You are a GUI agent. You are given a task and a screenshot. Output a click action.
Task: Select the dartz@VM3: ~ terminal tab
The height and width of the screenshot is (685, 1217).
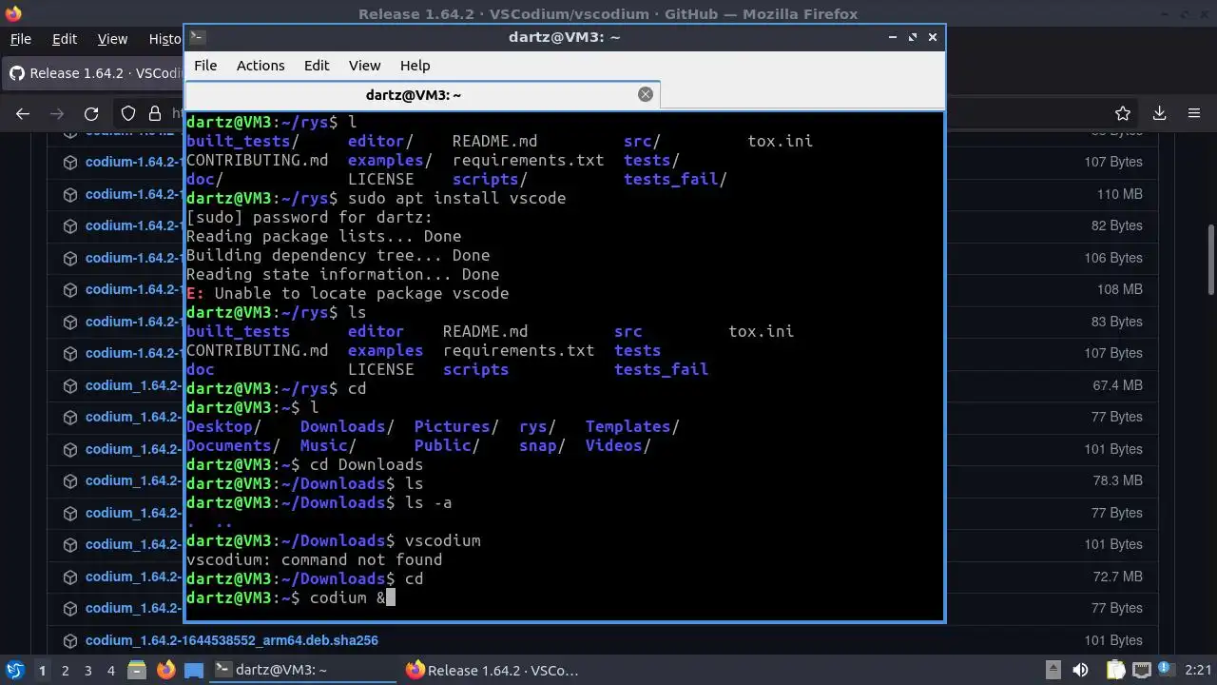click(422, 94)
